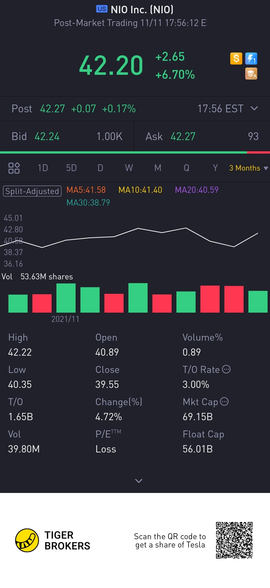
Task: Tap the Vol 53.63M shares label
Action: [37, 277]
